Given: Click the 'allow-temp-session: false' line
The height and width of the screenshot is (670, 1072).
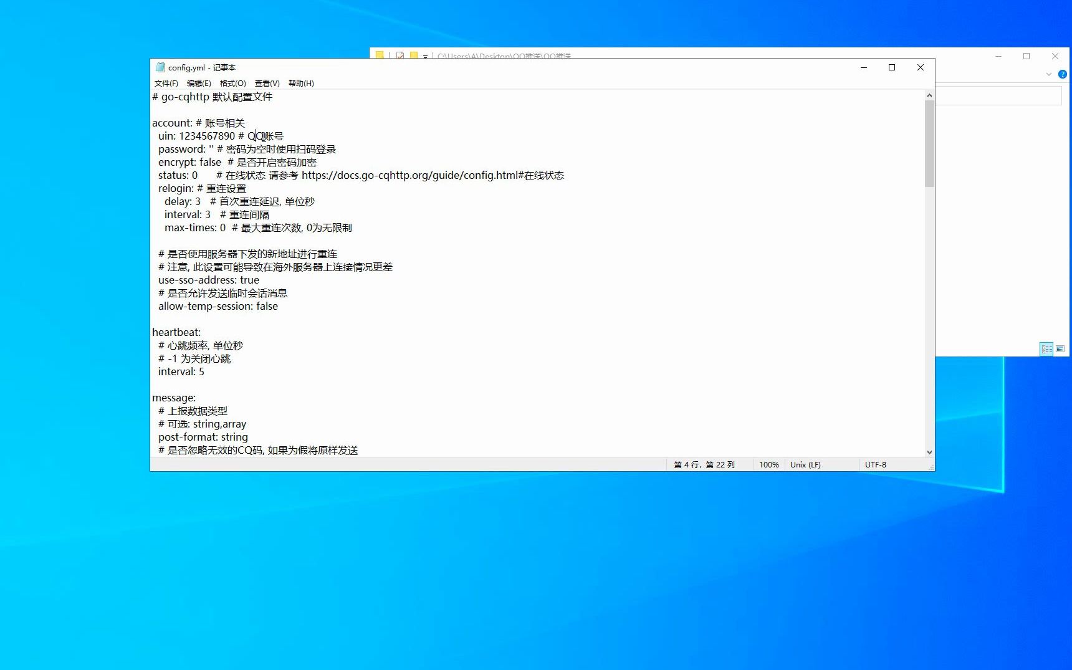Looking at the screenshot, I should [x=218, y=306].
